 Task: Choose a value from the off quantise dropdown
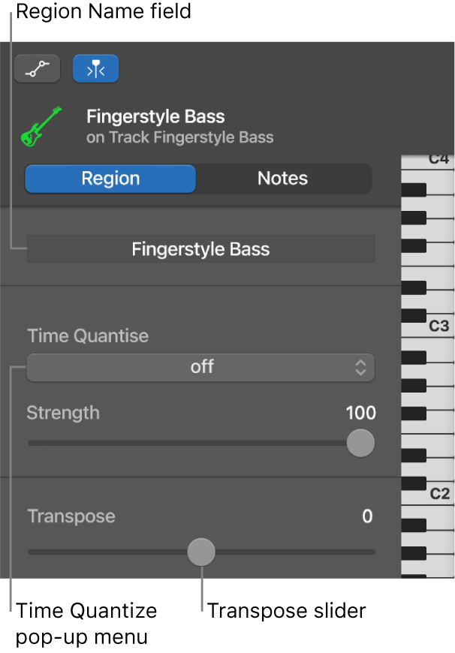[x=200, y=368]
